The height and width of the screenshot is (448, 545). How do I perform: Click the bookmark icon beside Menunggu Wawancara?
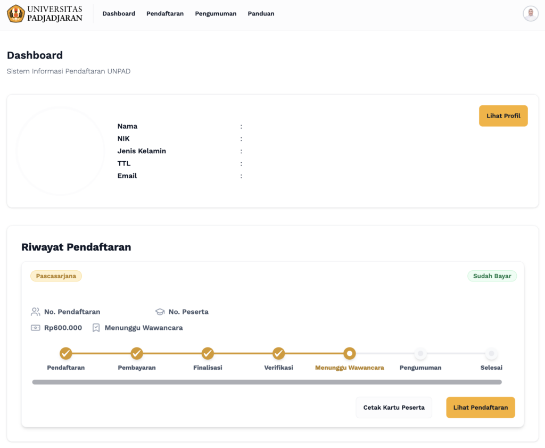pos(96,328)
